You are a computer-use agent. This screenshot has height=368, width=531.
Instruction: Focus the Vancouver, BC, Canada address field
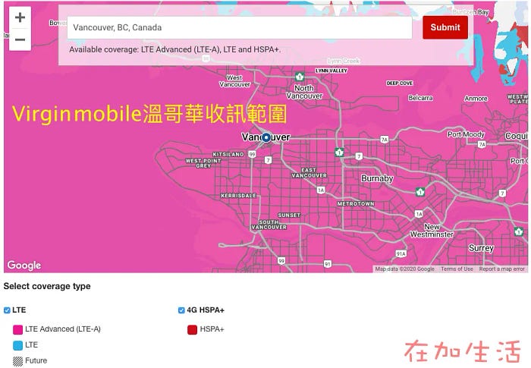(x=240, y=27)
